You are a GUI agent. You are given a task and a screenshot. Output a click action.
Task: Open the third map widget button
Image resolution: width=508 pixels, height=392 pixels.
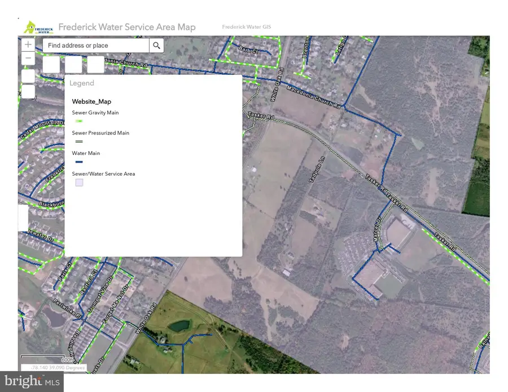(x=95, y=65)
